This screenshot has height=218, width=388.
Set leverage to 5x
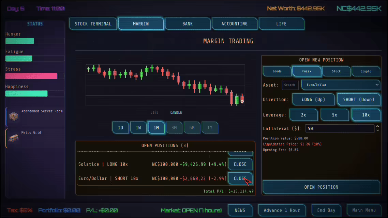pos(334,115)
